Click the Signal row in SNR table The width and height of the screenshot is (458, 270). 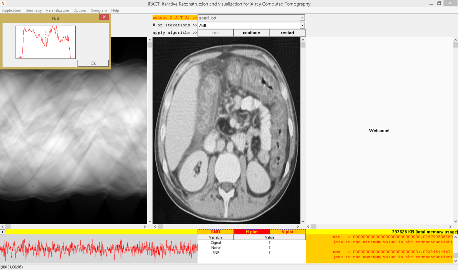click(x=251, y=243)
